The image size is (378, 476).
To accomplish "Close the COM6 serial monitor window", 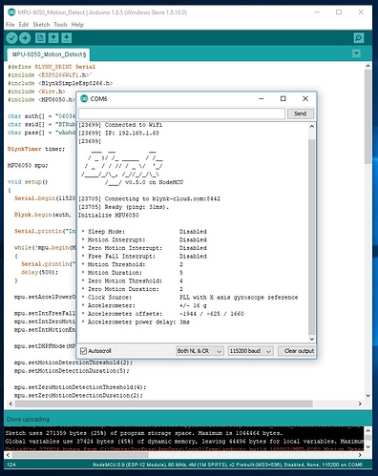I will pos(305,99).
